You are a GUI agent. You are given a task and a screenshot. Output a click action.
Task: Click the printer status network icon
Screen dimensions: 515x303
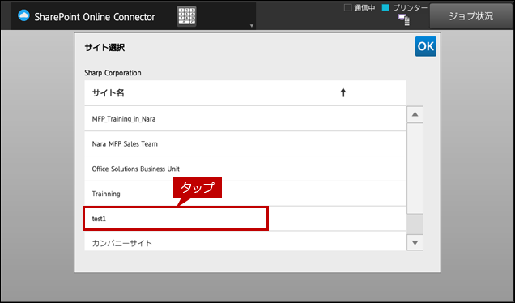[x=404, y=19]
